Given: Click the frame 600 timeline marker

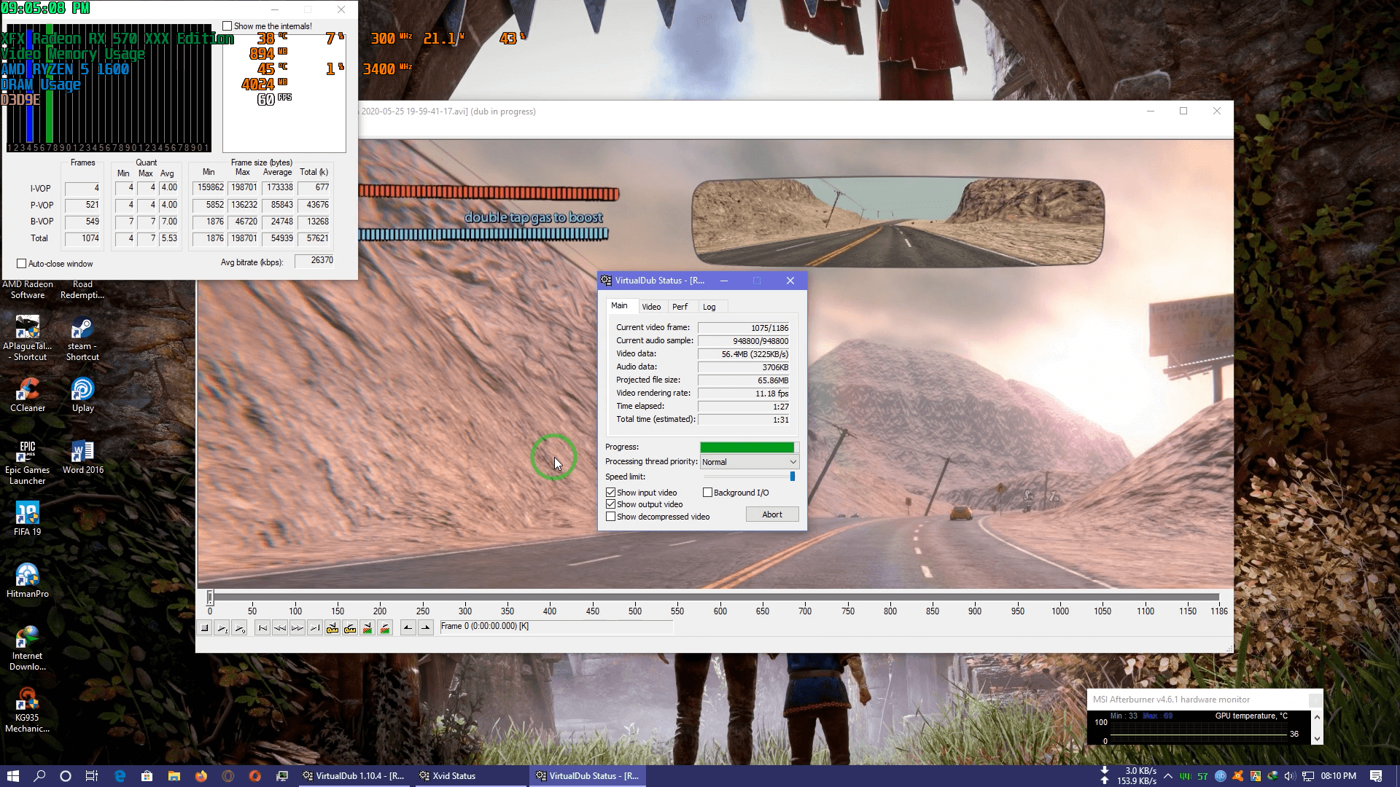Looking at the screenshot, I should coord(720,611).
